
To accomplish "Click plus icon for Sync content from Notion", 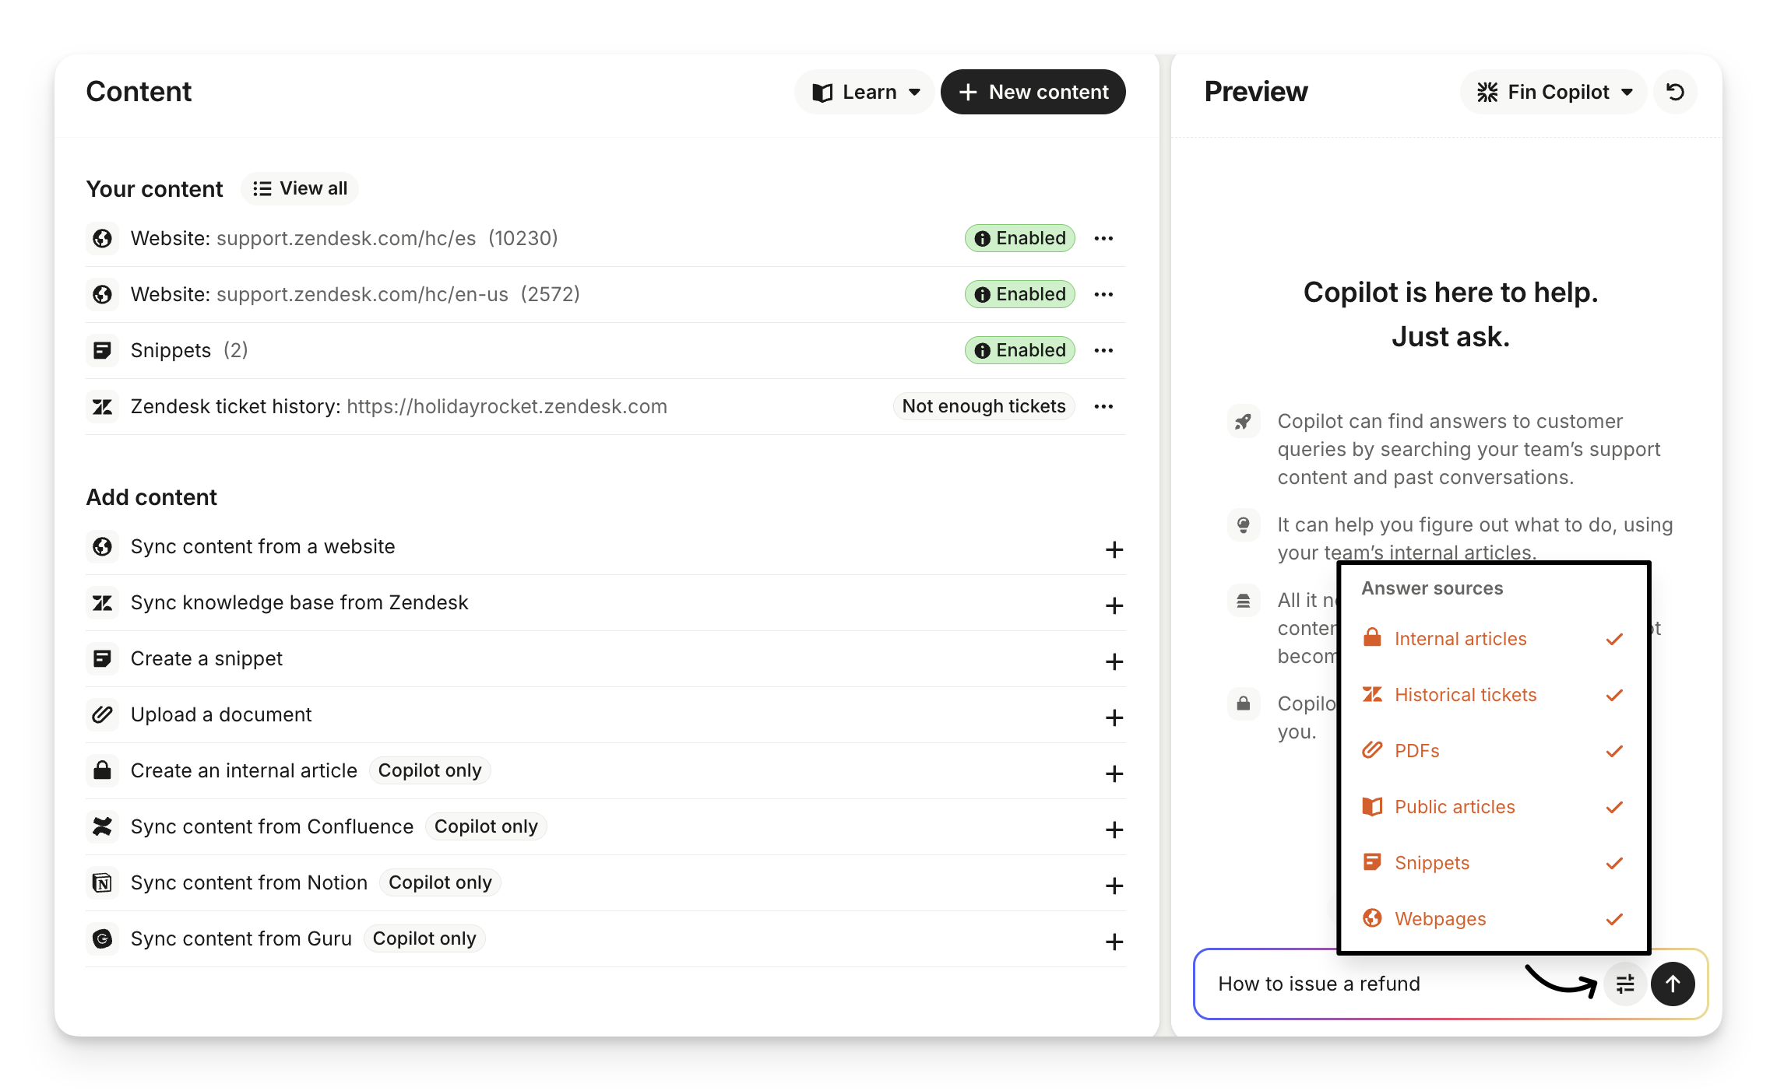I will point(1114,886).
